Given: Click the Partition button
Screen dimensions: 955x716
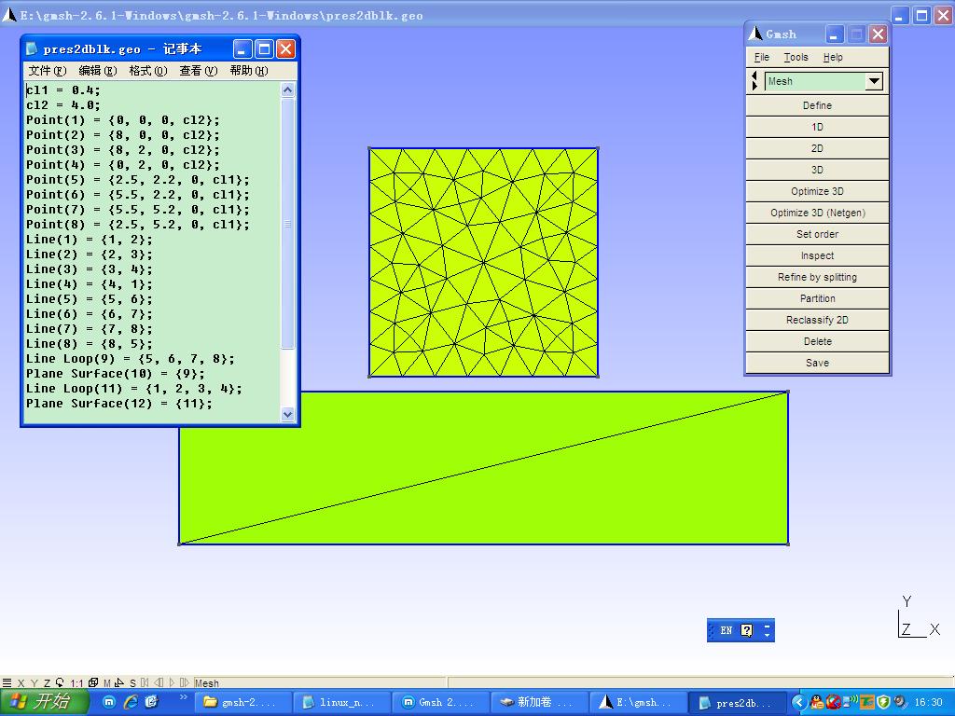Looking at the screenshot, I should 817,298.
